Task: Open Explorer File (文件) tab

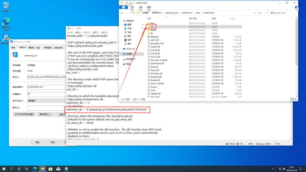Action: 123,7
